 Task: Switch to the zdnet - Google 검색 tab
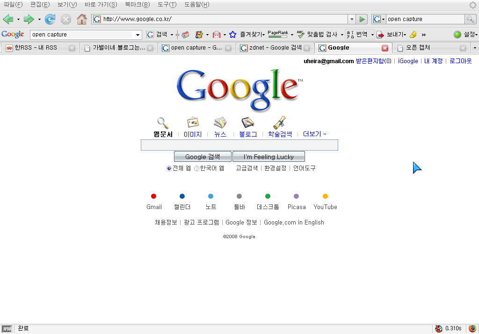[x=275, y=48]
